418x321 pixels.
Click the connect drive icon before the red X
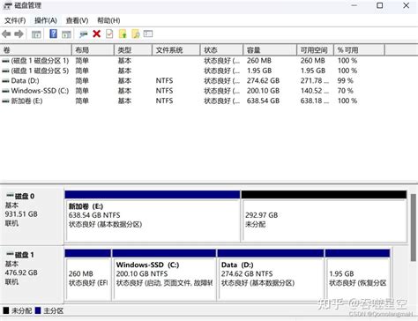[84, 34]
